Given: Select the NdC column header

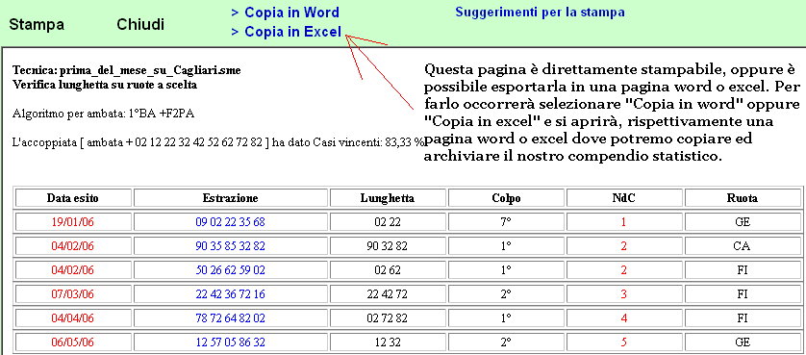Looking at the screenshot, I should 624,198.
